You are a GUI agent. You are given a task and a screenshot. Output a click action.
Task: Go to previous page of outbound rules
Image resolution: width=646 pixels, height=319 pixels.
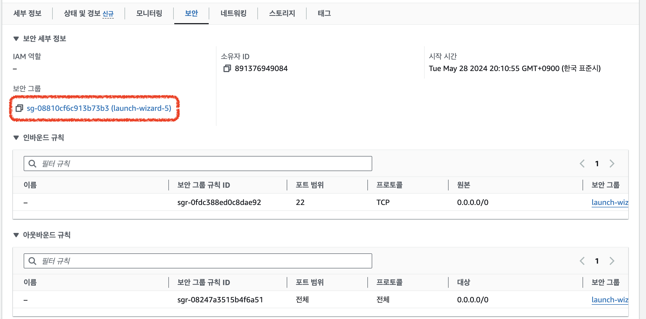coord(582,261)
